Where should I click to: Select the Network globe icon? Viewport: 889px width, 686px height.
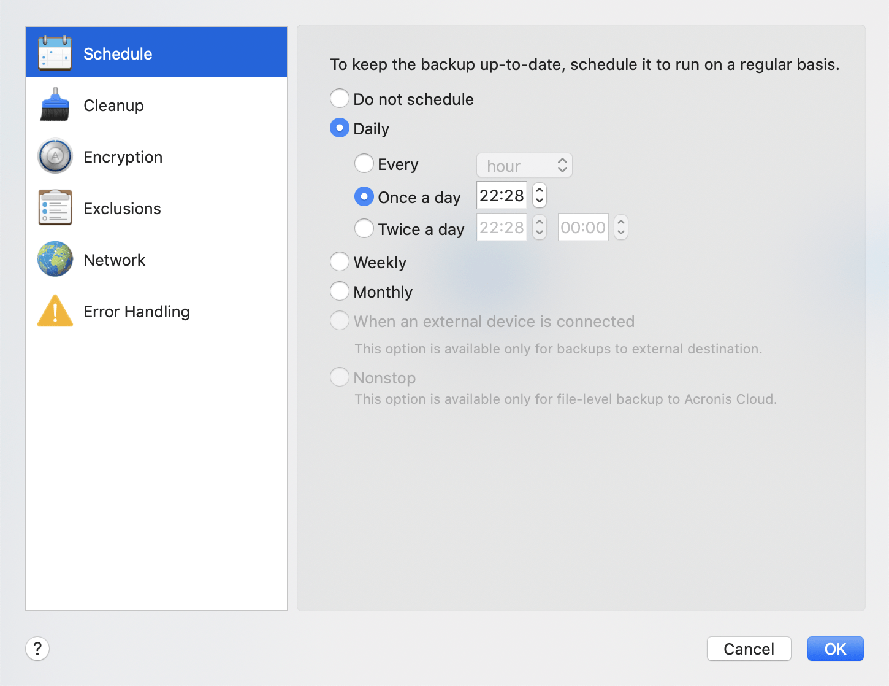[x=55, y=259]
